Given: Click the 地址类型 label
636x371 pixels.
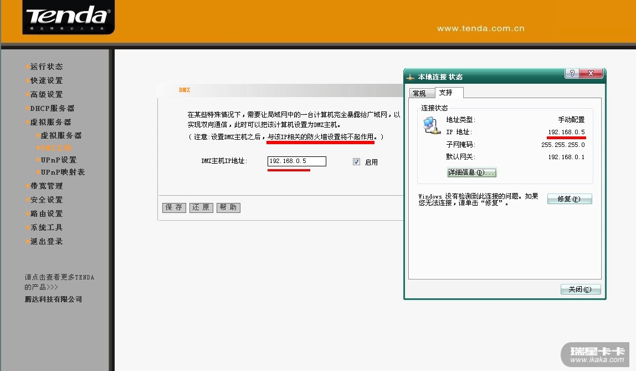Looking at the screenshot, I should coord(460,120).
